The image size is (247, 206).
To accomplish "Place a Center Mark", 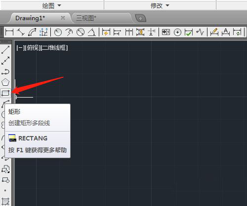I will point(177,32).
